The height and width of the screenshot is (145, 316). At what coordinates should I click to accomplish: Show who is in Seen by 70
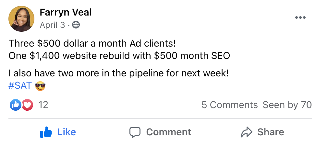pyautogui.click(x=287, y=105)
